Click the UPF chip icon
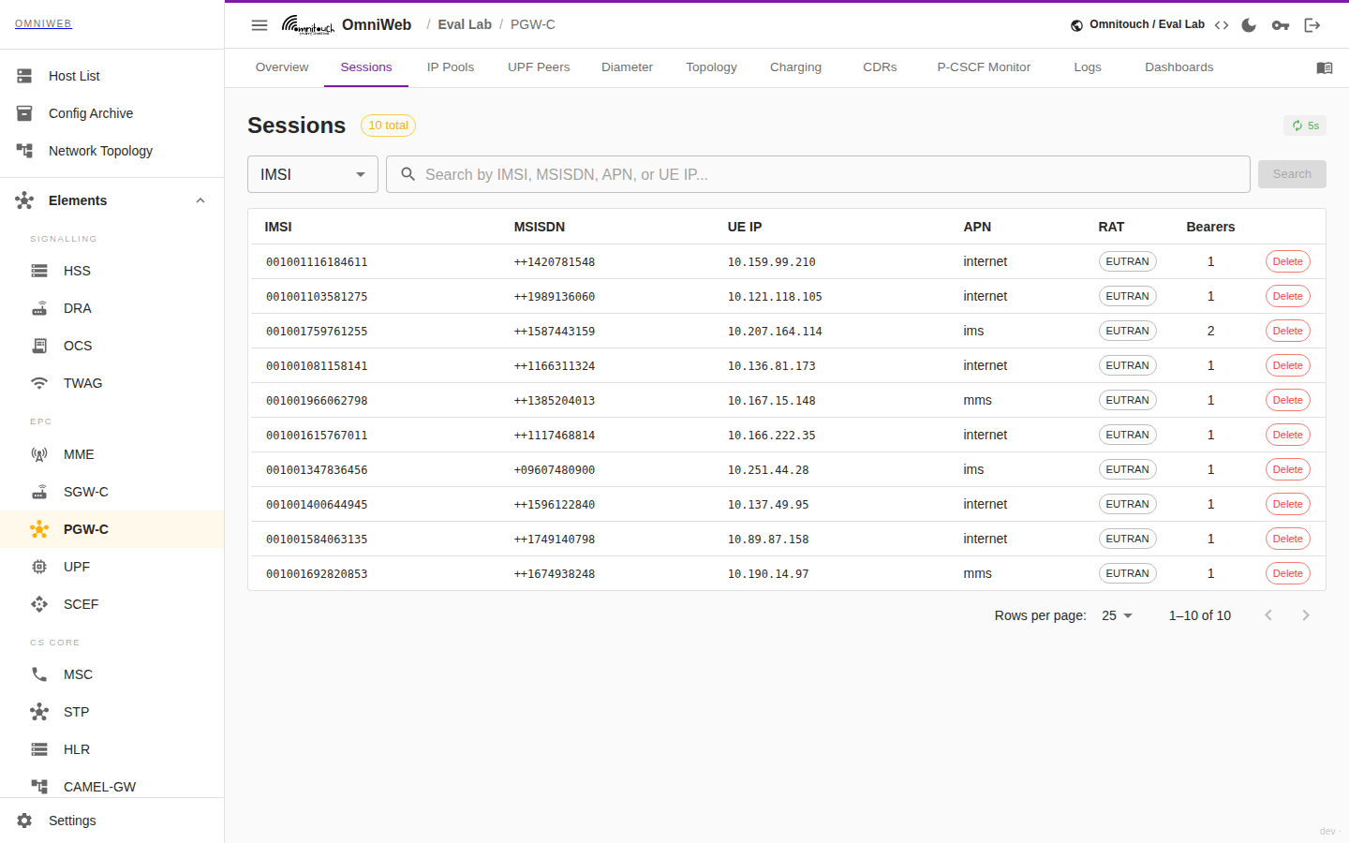This screenshot has width=1349, height=843. [x=39, y=567]
